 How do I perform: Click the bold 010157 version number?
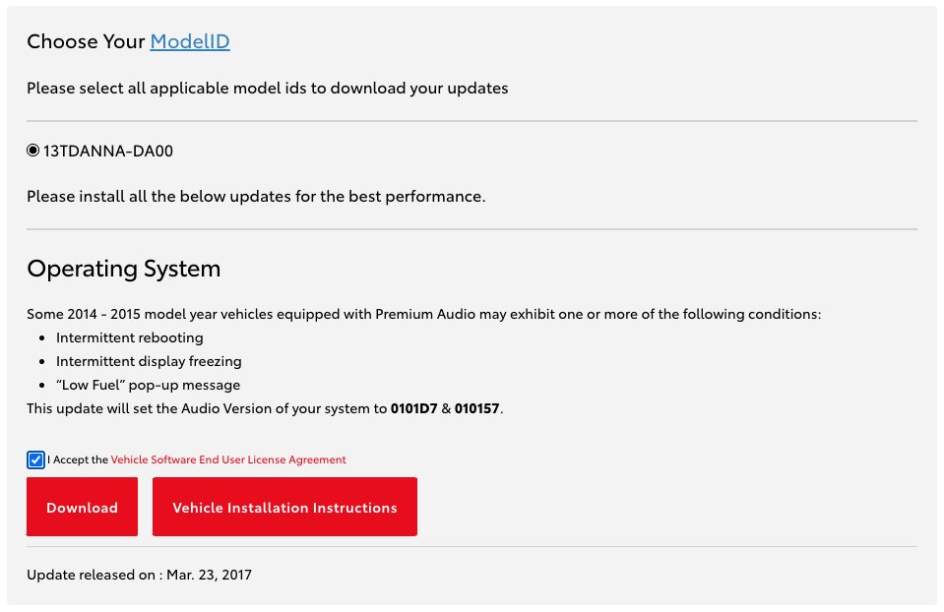click(x=476, y=408)
